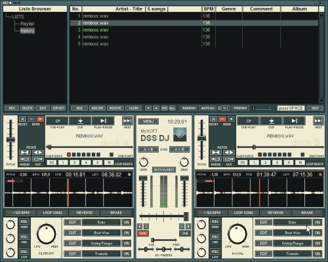The image size is (328, 262).
Task: Turn on Echo effect on deck B
Action: click(x=318, y=222)
